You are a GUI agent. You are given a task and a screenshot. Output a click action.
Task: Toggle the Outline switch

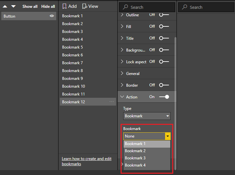coord(164,15)
